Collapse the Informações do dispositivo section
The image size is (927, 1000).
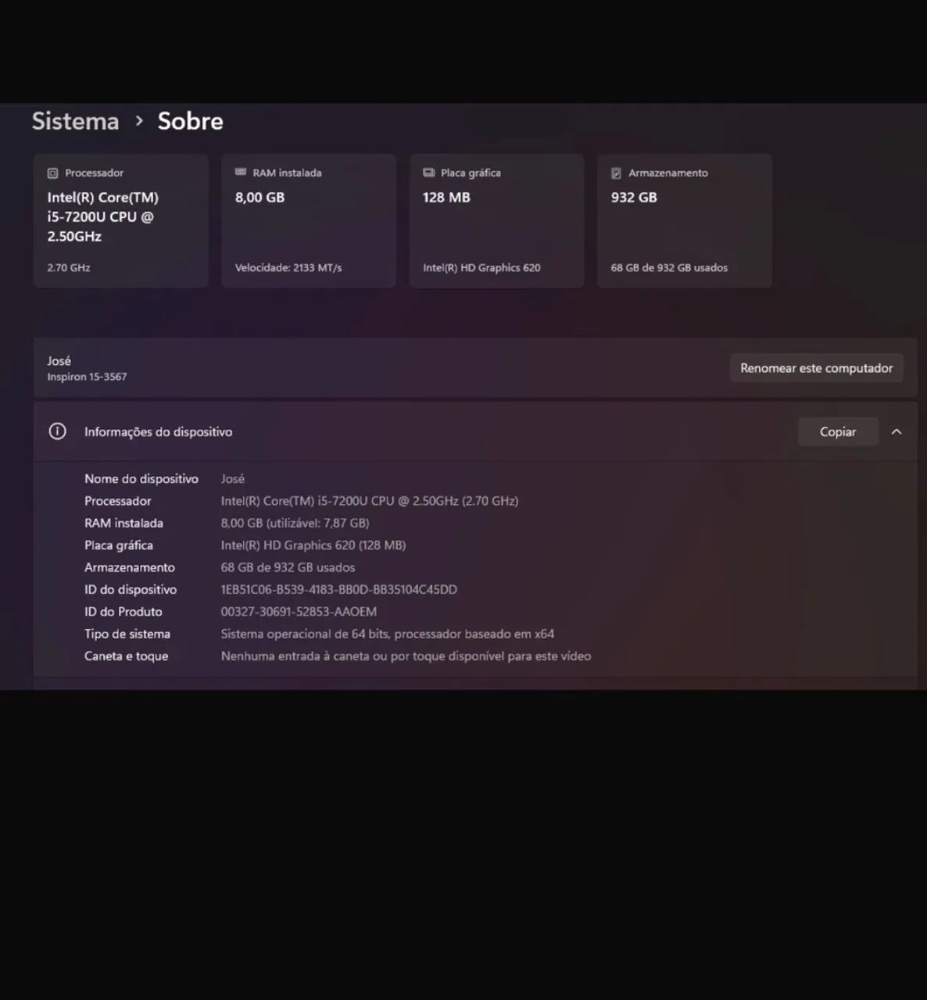pos(897,432)
